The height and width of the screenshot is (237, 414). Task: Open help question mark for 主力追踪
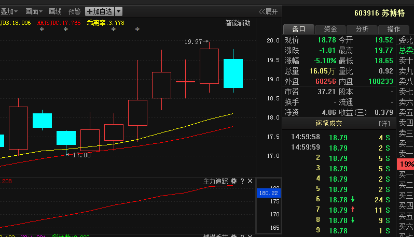tap(242, 181)
